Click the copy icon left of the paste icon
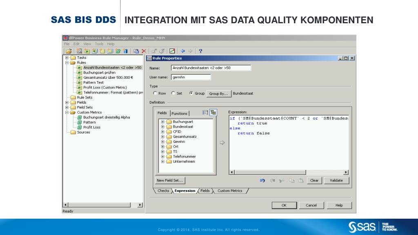Image resolution: width=418 pixels, height=235 pixels. [x=292, y=181]
